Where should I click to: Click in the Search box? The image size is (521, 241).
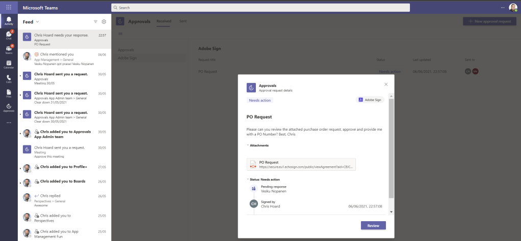point(260,8)
